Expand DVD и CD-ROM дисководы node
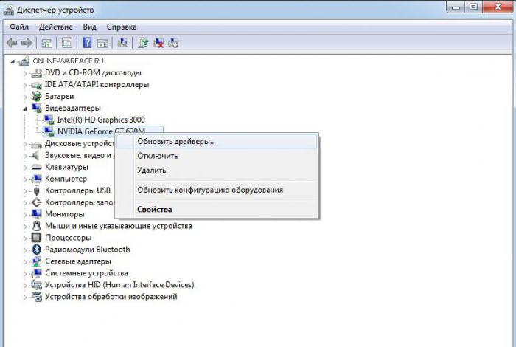Viewport: 516px width, 347px height. 25,73
